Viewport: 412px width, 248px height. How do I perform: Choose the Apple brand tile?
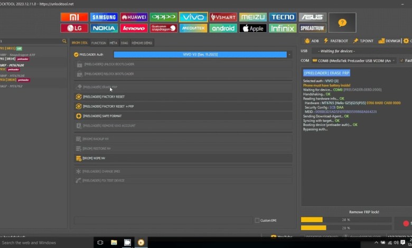coord(252,28)
